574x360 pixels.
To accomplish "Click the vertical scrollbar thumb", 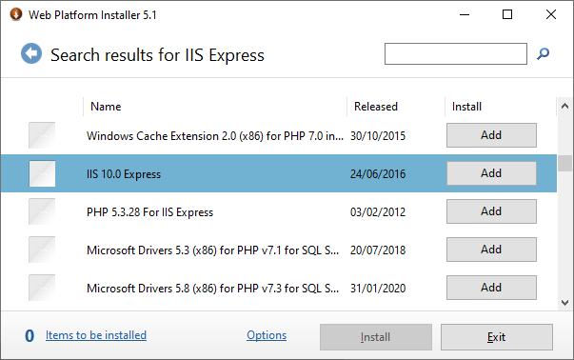I will [x=564, y=164].
